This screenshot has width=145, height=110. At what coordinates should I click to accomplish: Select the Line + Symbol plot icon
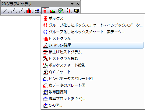pos(21,11)
